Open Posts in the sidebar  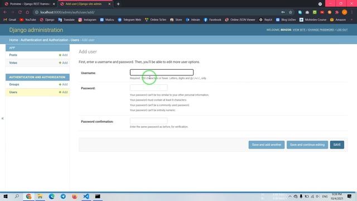coord(13,55)
